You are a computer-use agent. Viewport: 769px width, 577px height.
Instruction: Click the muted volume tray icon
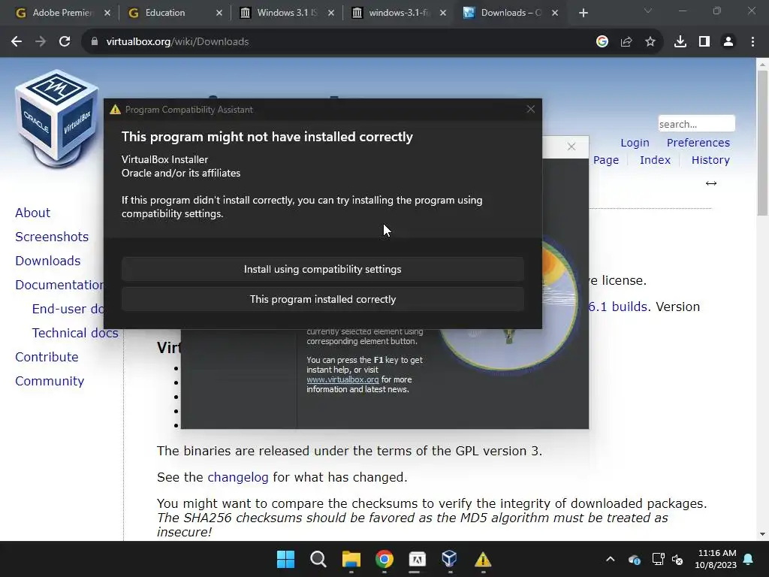[678, 559]
